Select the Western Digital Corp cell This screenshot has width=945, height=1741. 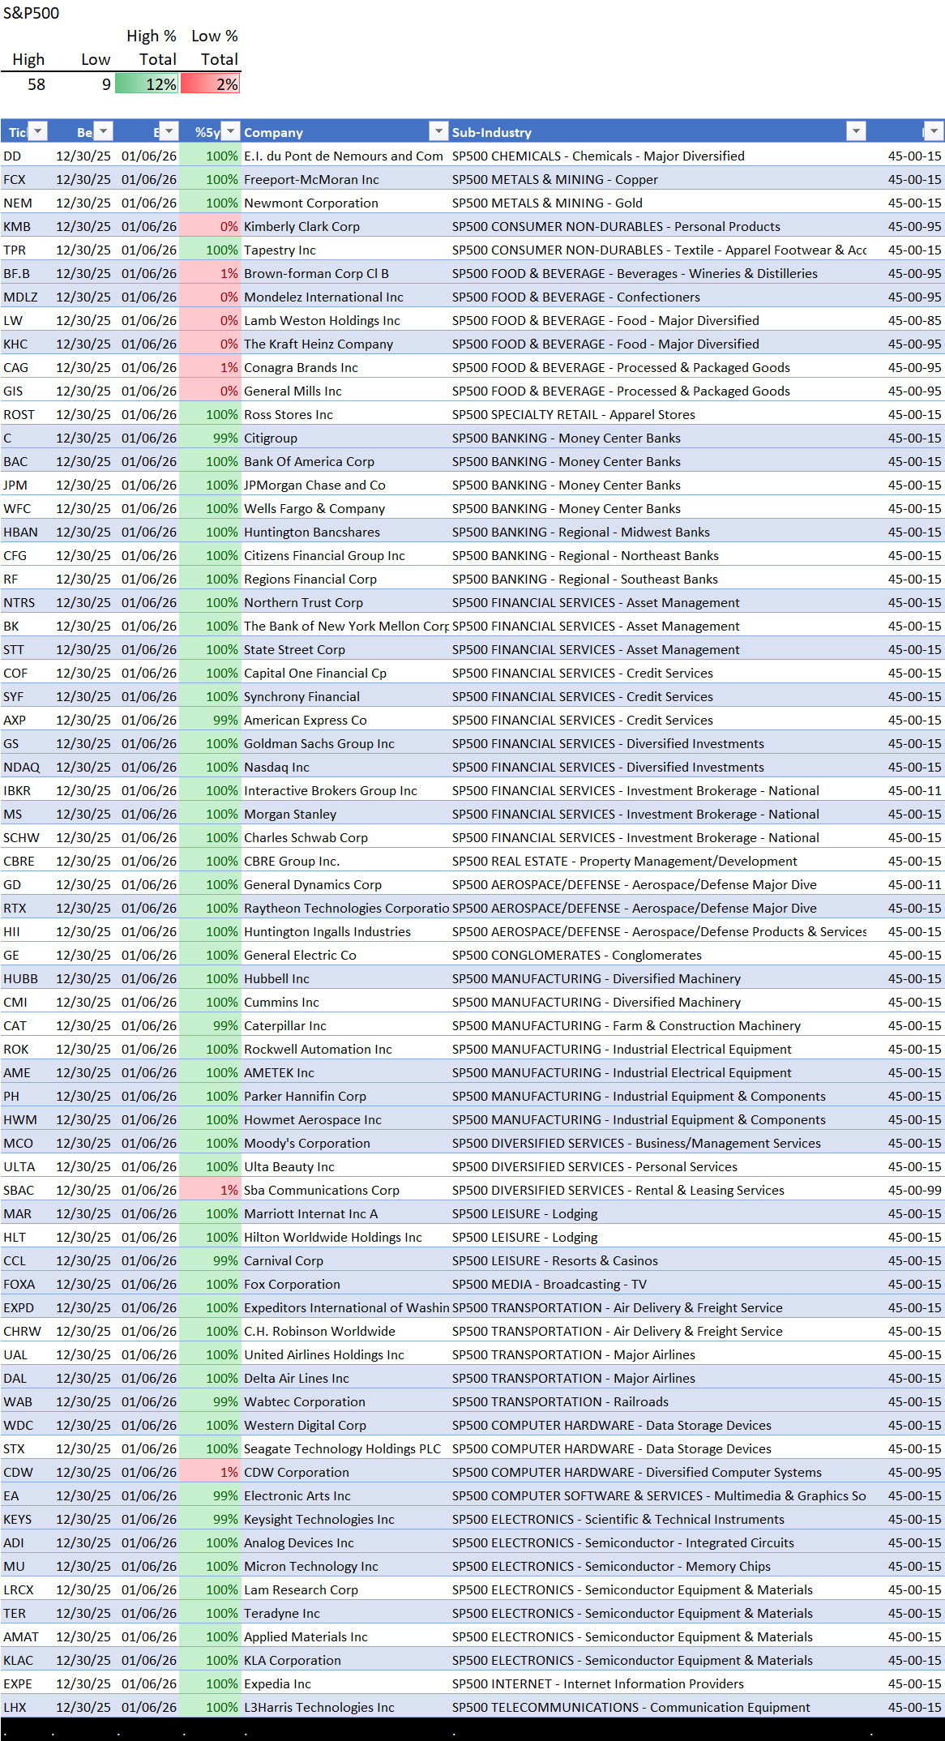tap(345, 1425)
